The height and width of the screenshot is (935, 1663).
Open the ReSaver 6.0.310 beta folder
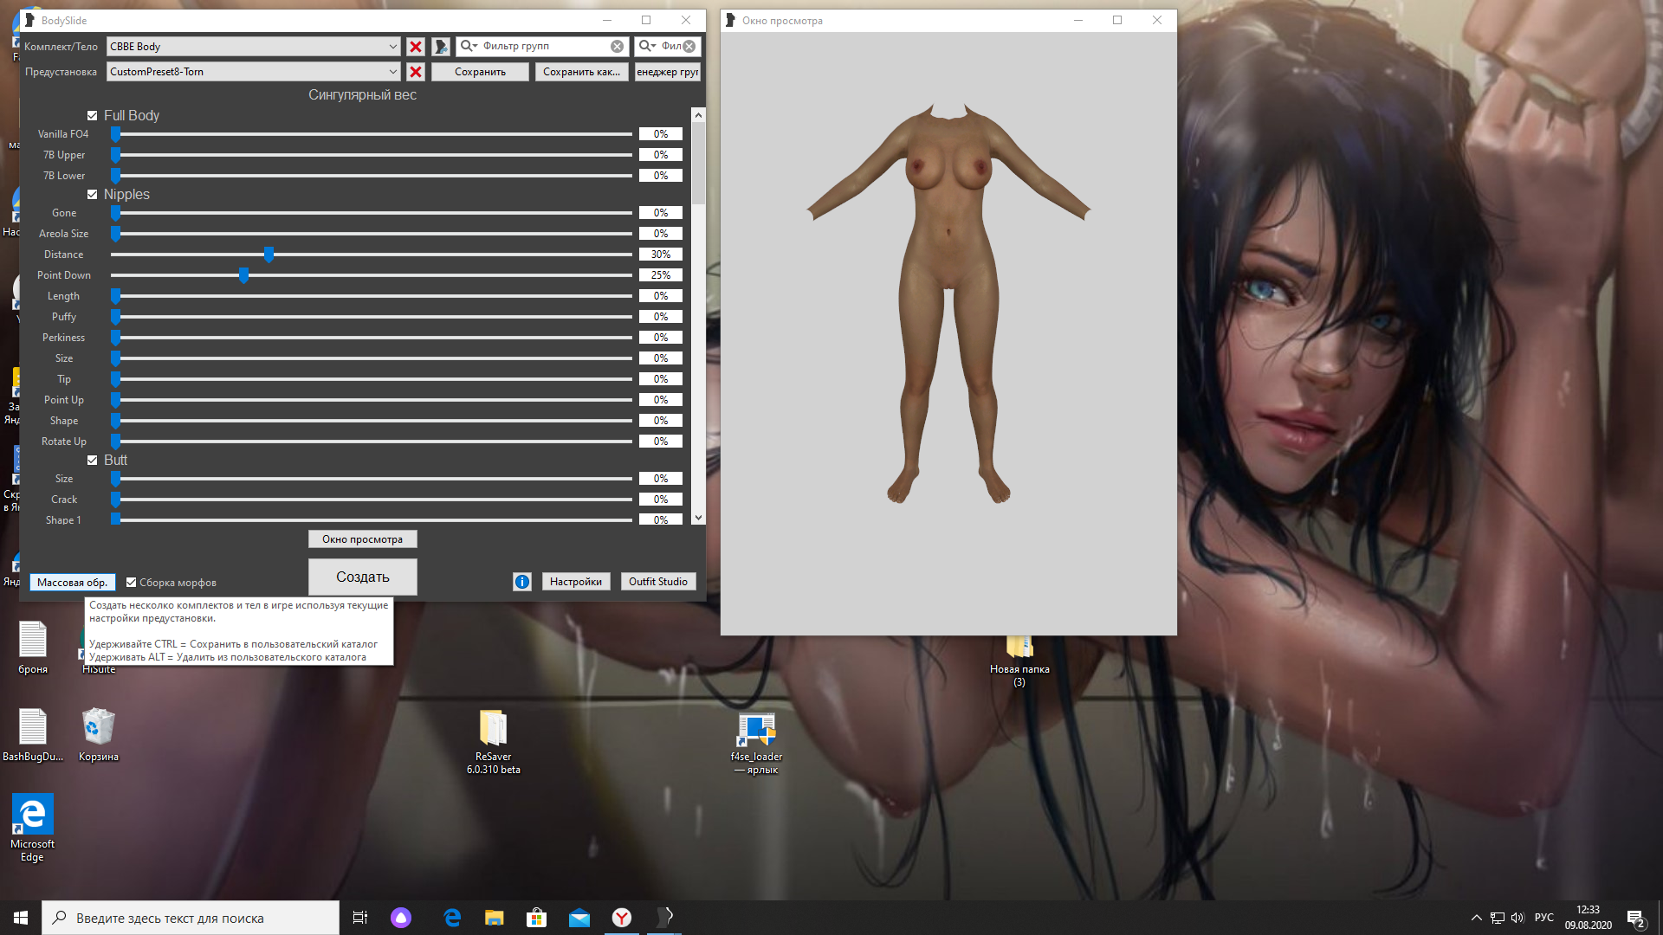pos(493,729)
